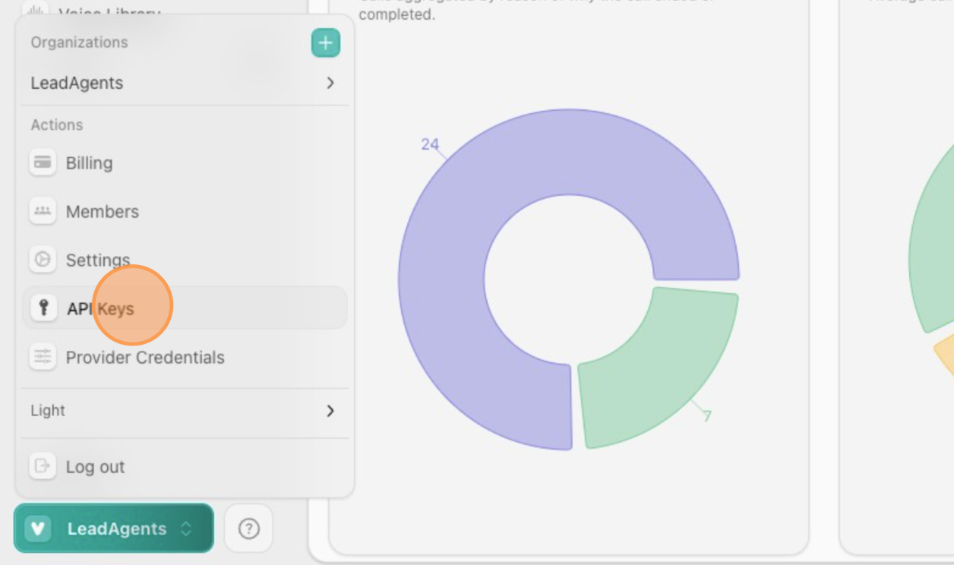Image resolution: width=954 pixels, height=565 pixels.
Task: Click the Provider Credentials sliders icon
Action: pos(43,357)
